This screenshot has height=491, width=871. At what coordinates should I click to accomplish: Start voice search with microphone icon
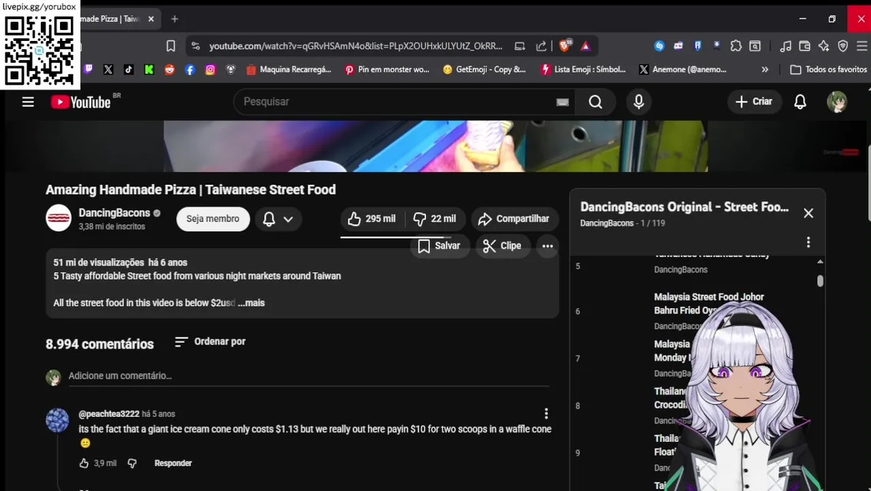pyautogui.click(x=639, y=102)
